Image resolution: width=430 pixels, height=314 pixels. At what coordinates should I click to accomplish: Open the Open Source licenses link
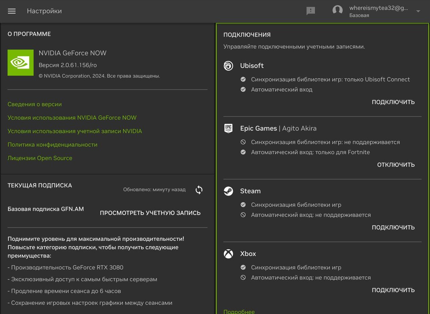tap(40, 158)
